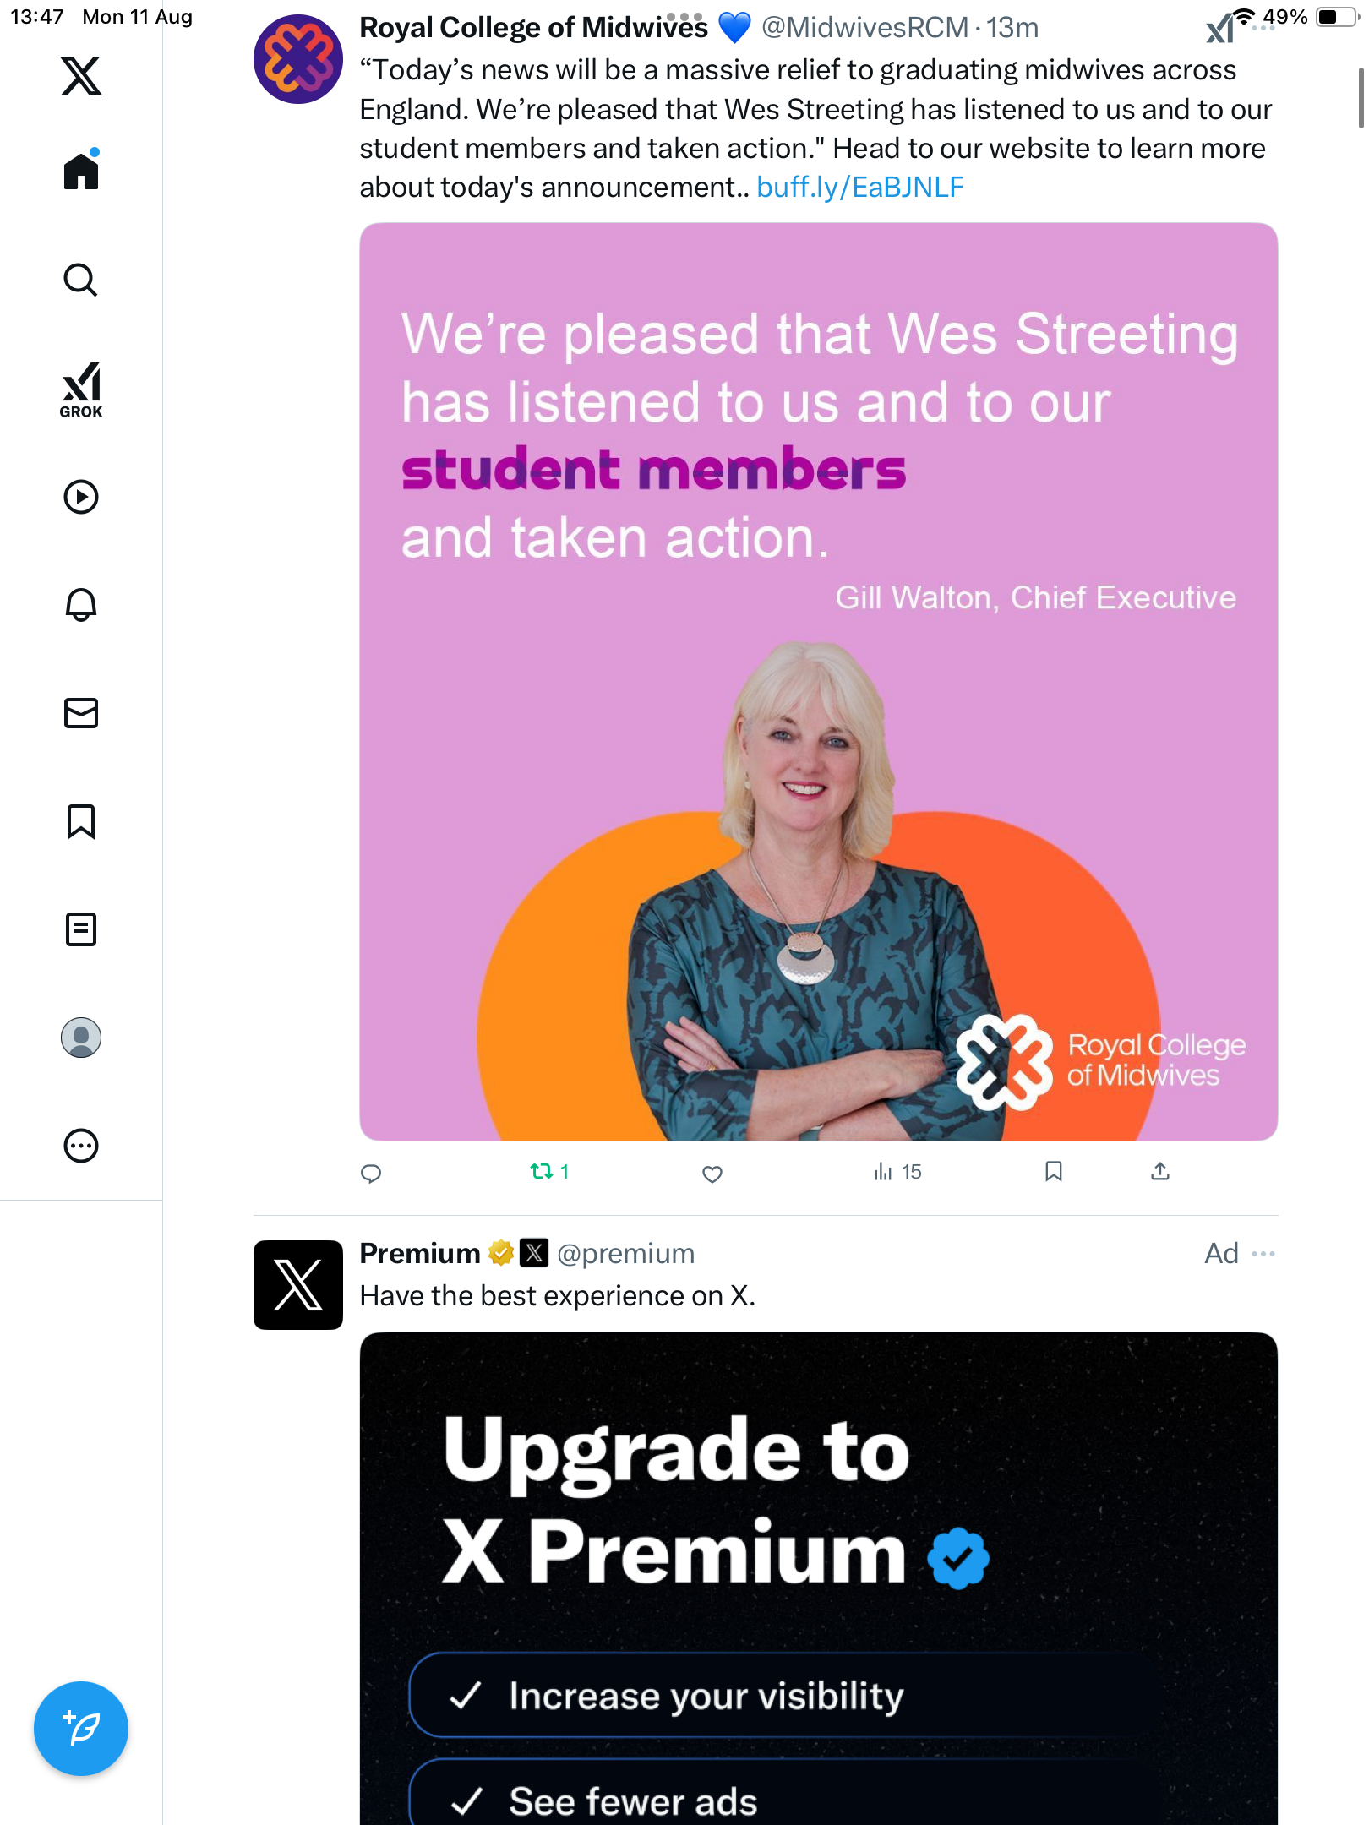Tap the compose new post button
Image resolution: width=1369 pixels, height=1825 pixels.
pyautogui.click(x=81, y=1729)
